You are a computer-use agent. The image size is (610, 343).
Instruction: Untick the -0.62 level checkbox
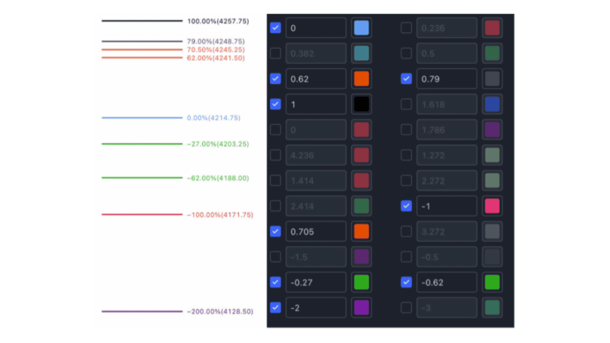(x=406, y=282)
